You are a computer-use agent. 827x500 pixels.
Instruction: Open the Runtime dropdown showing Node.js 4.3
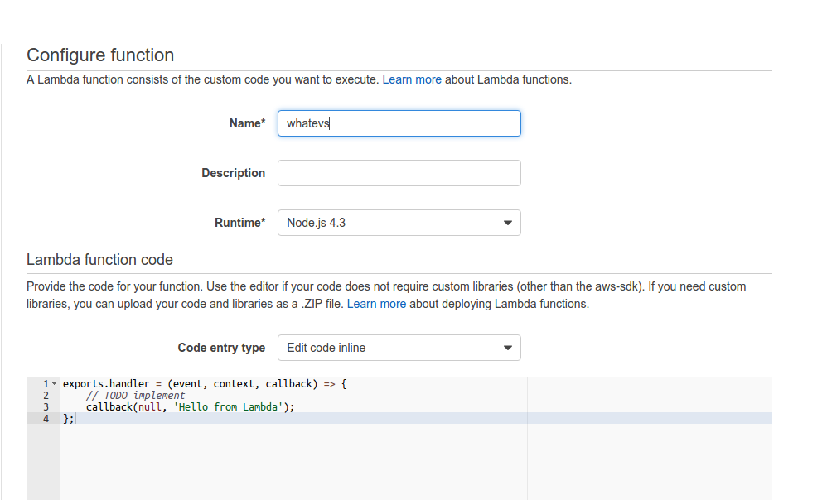399,223
